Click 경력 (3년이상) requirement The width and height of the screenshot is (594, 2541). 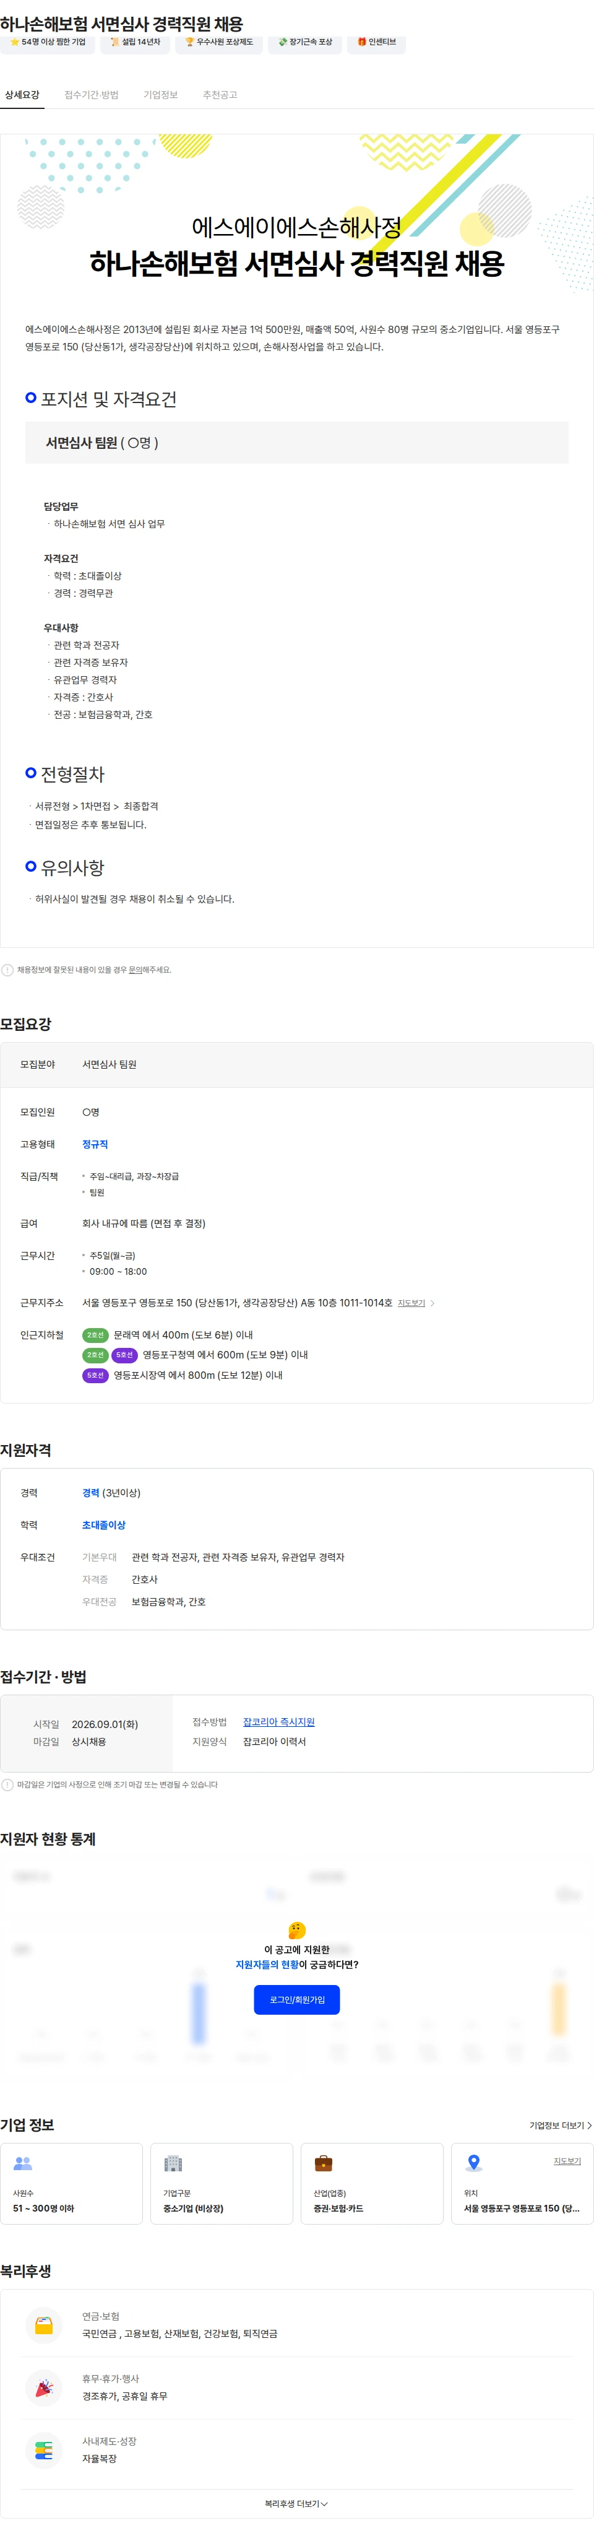pos(111,1492)
